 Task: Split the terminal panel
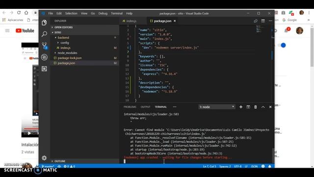pyautogui.click(x=248, y=107)
